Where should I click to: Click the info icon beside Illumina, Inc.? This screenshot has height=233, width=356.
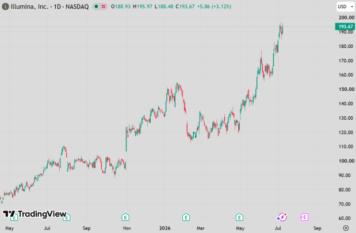coord(5,6)
